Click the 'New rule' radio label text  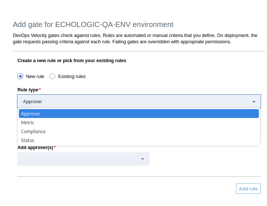[35, 77]
